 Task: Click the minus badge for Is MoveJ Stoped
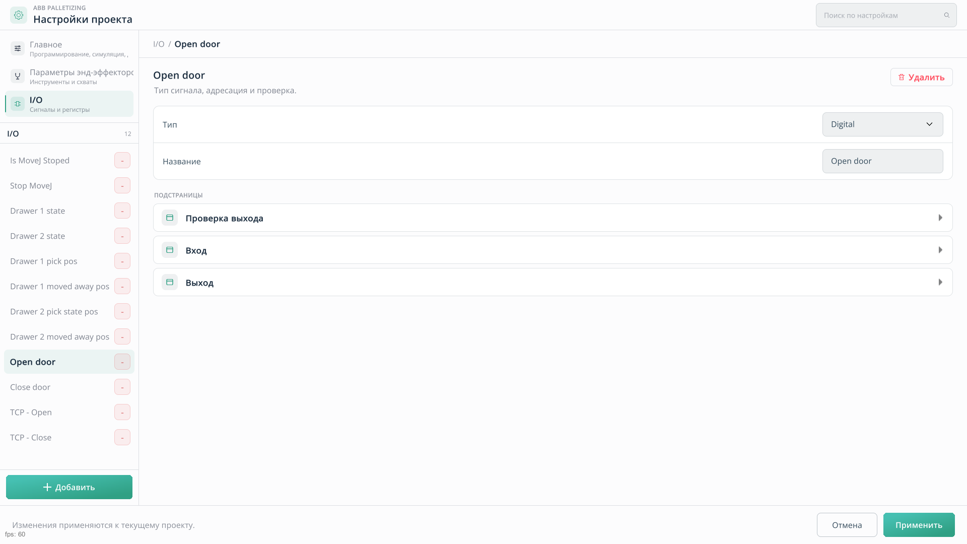pyautogui.click(x=122, y=160)
